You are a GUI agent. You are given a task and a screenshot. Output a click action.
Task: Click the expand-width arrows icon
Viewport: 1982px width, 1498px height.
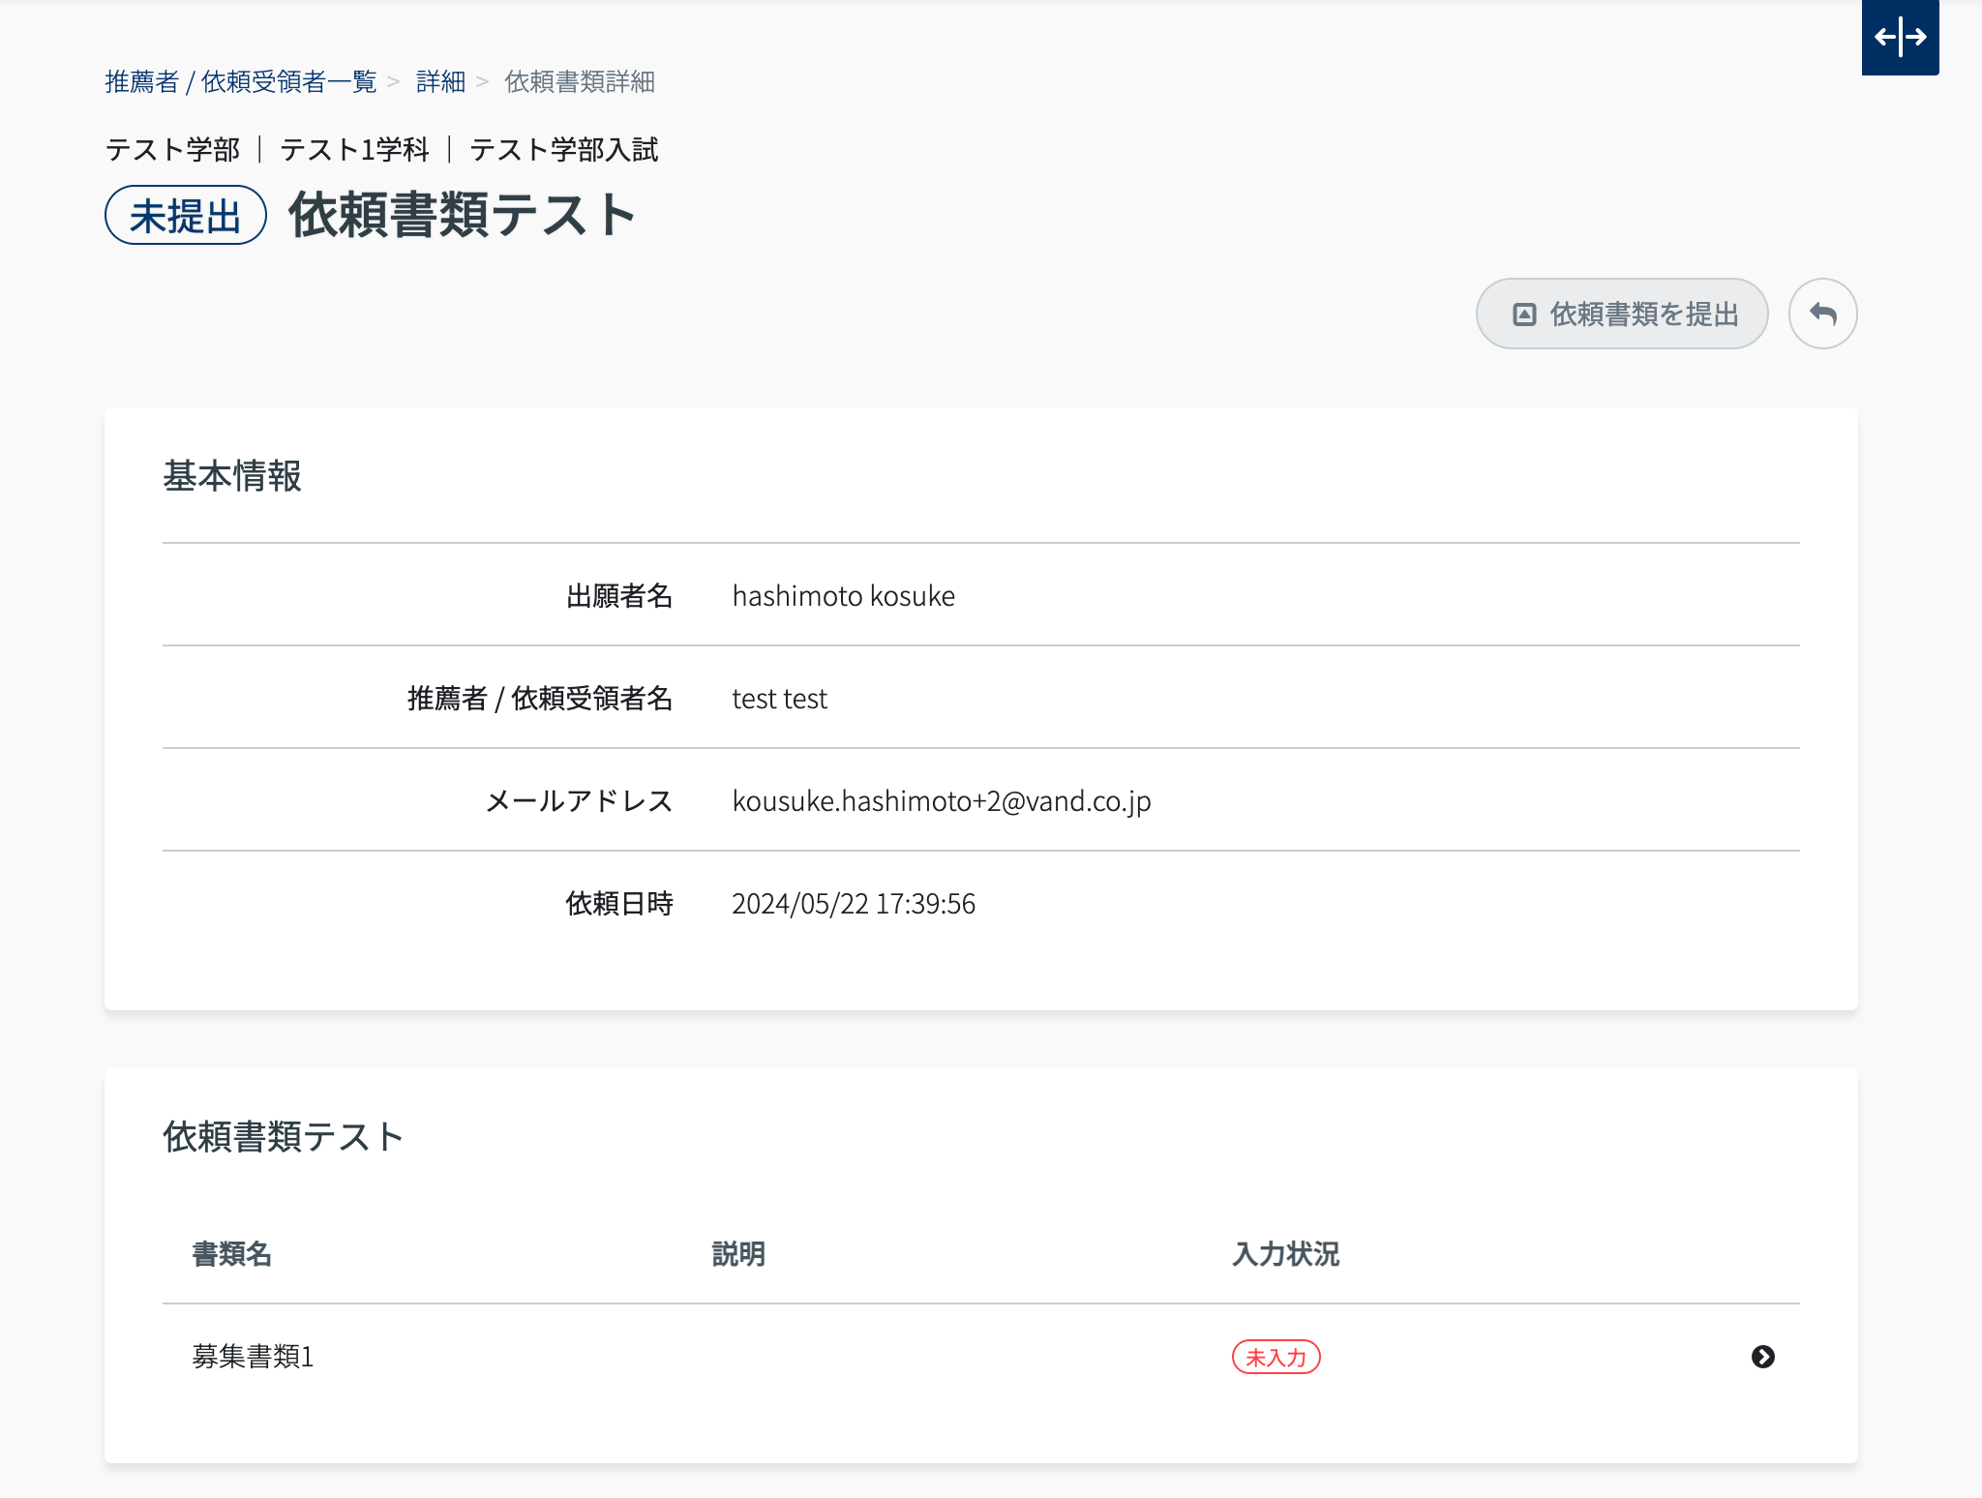coord(1900,37)
